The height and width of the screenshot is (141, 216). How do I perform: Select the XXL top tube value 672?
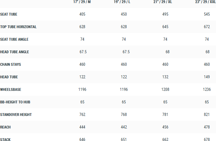207,27
